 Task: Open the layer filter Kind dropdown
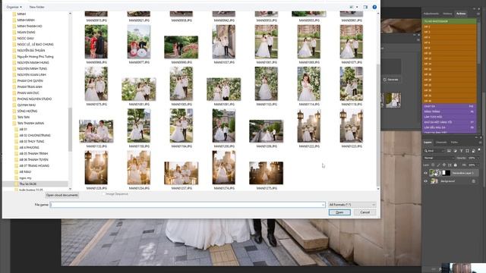coord(434,151)
